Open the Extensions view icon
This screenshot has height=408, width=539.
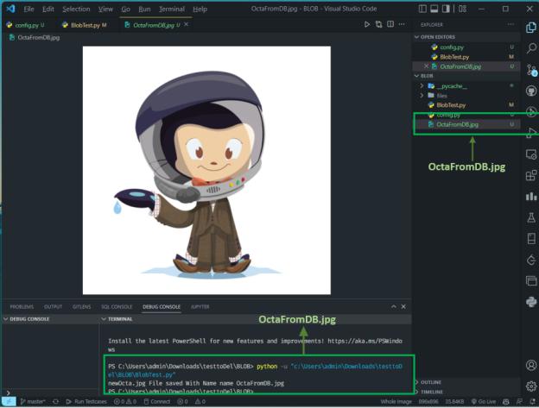click(x=531, y=175)
